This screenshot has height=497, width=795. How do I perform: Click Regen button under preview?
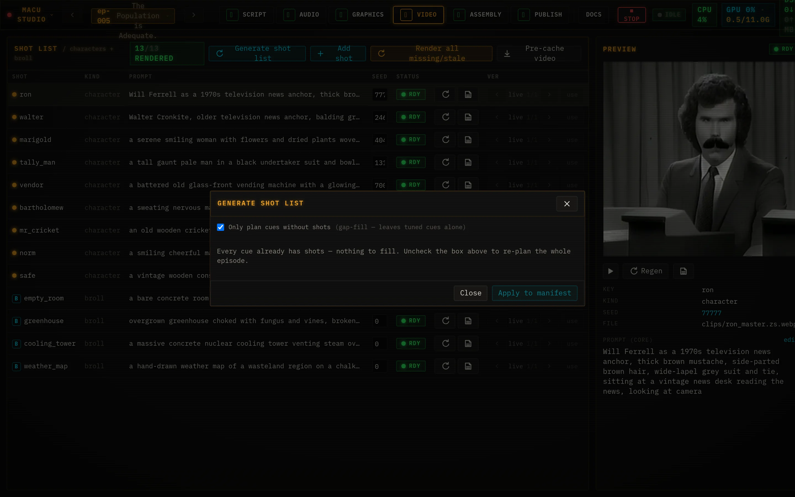click(x=646, y=271)
